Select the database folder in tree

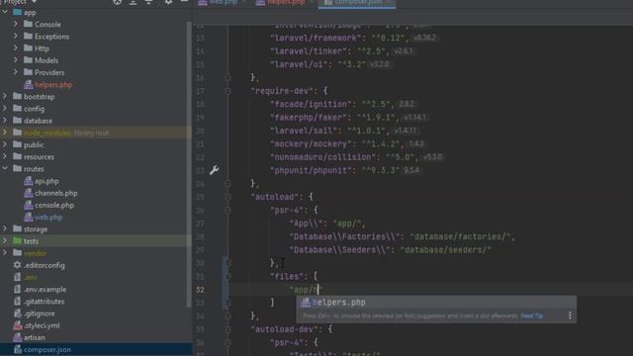tap(38, 121)
